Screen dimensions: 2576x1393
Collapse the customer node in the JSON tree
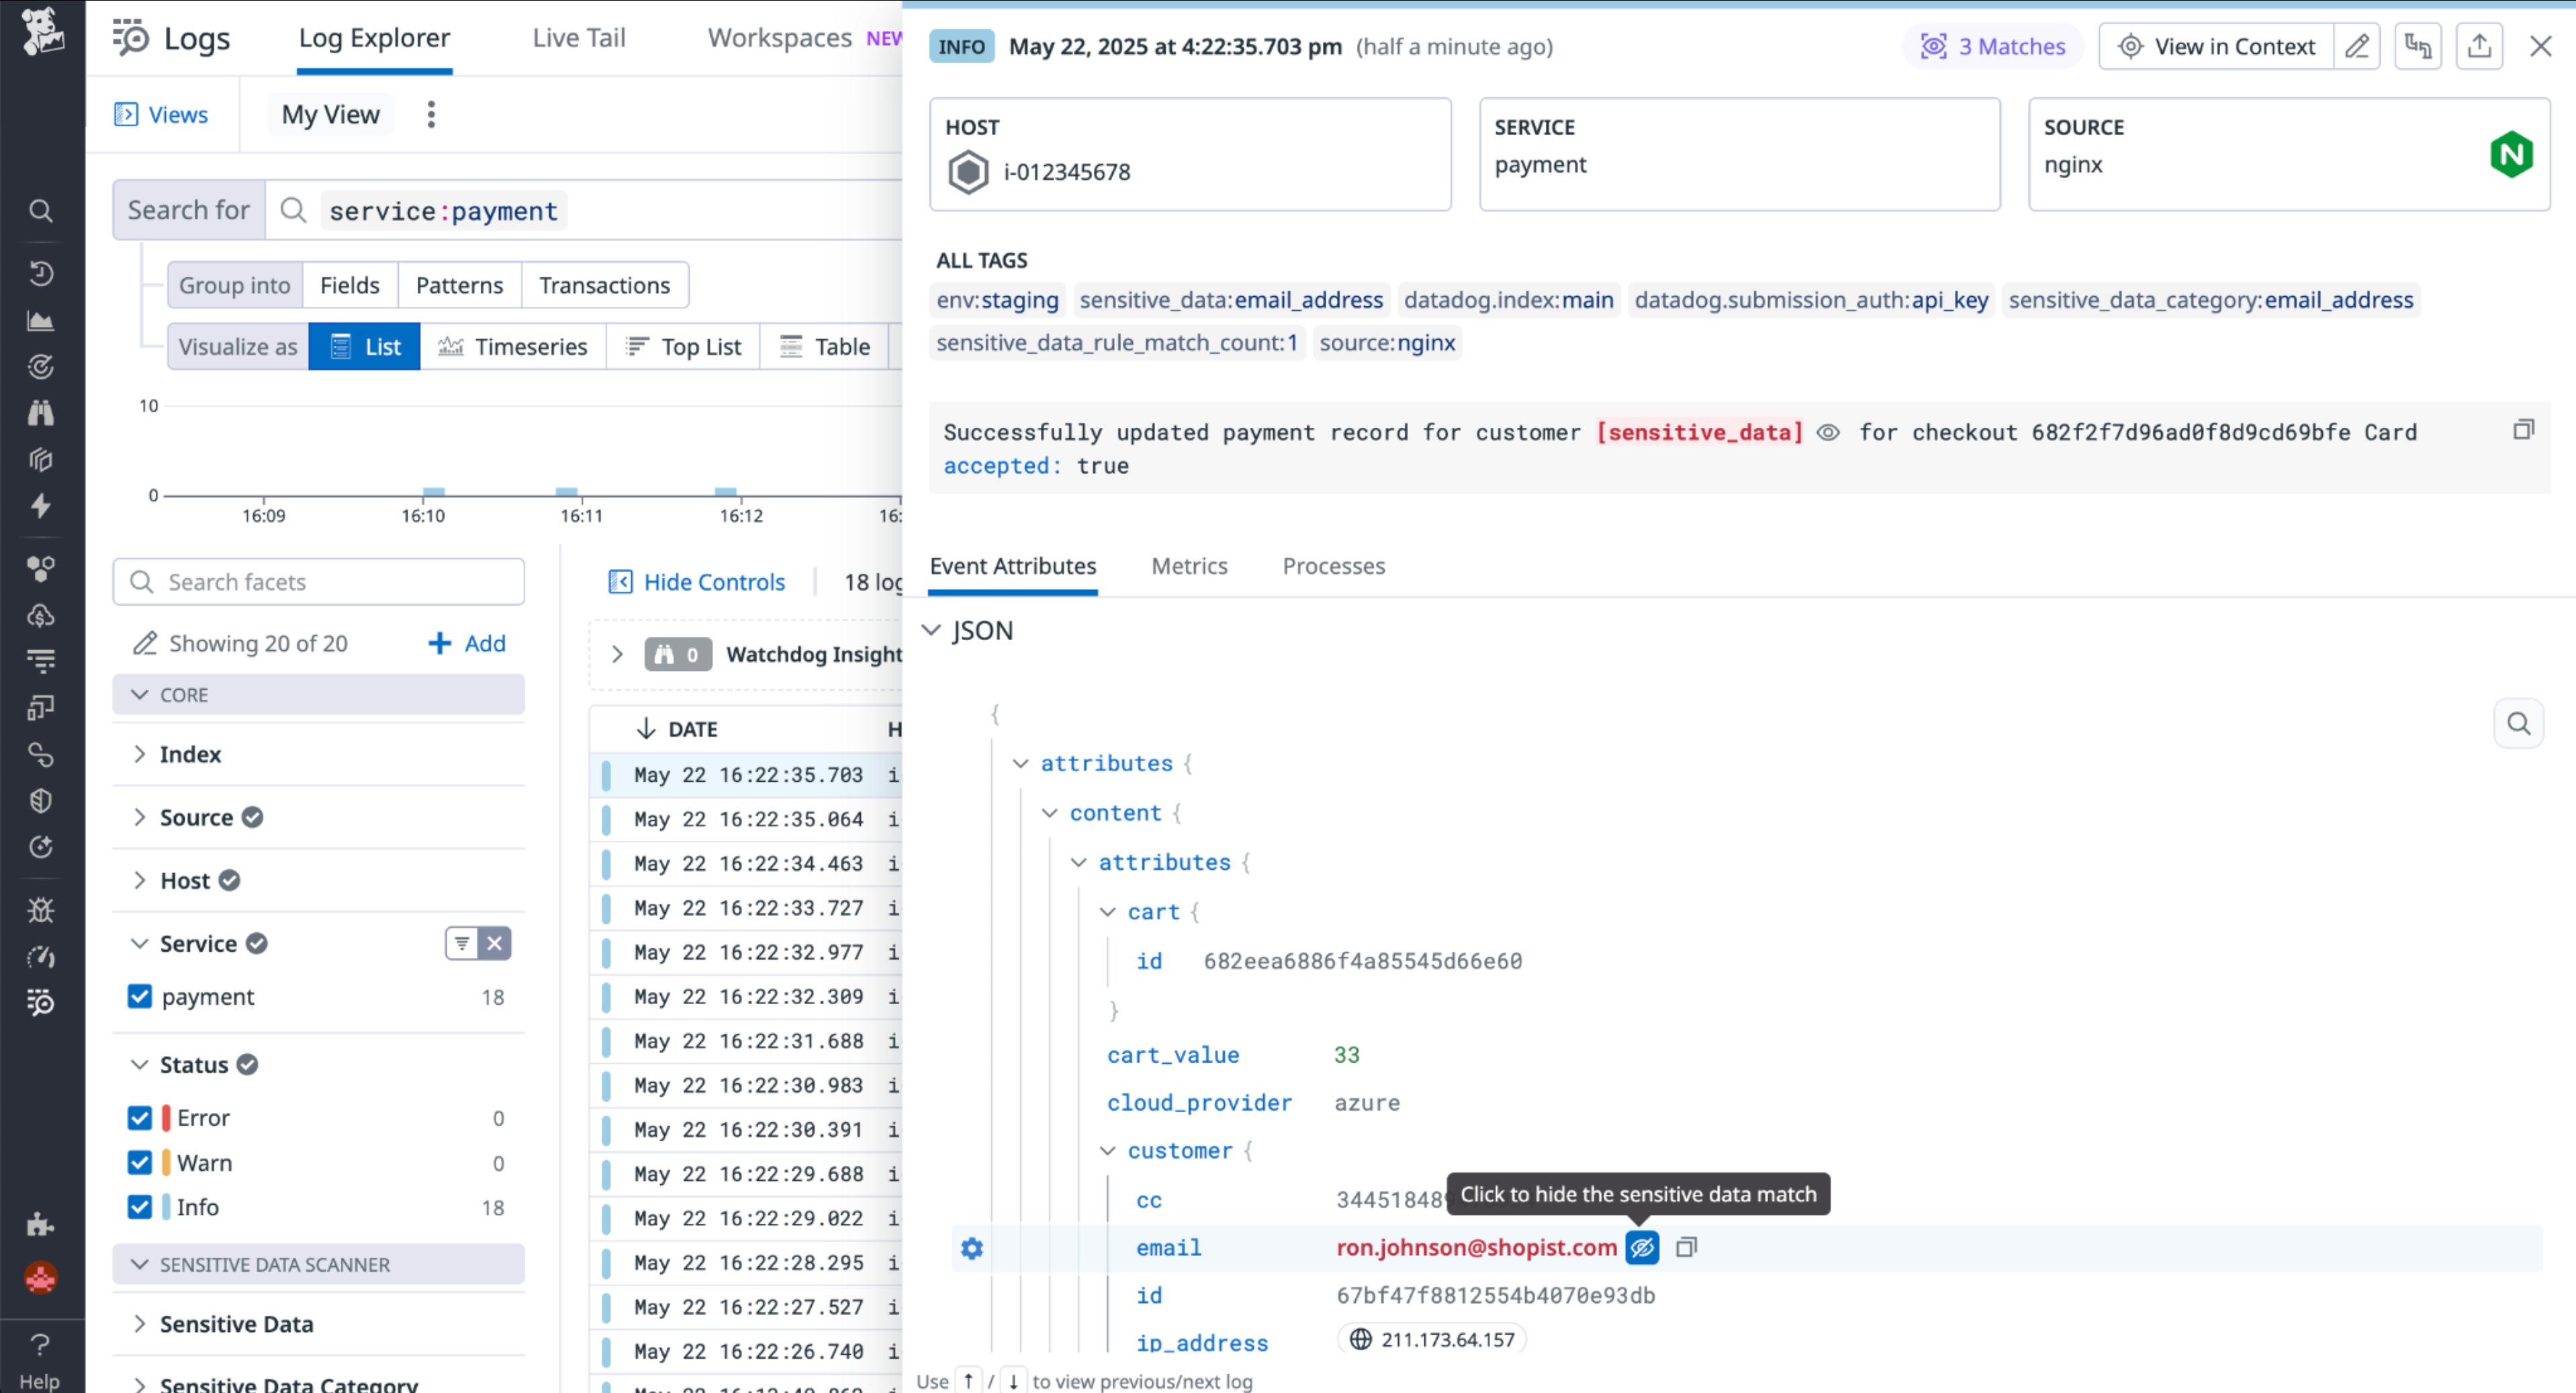click(1108, 1150)
